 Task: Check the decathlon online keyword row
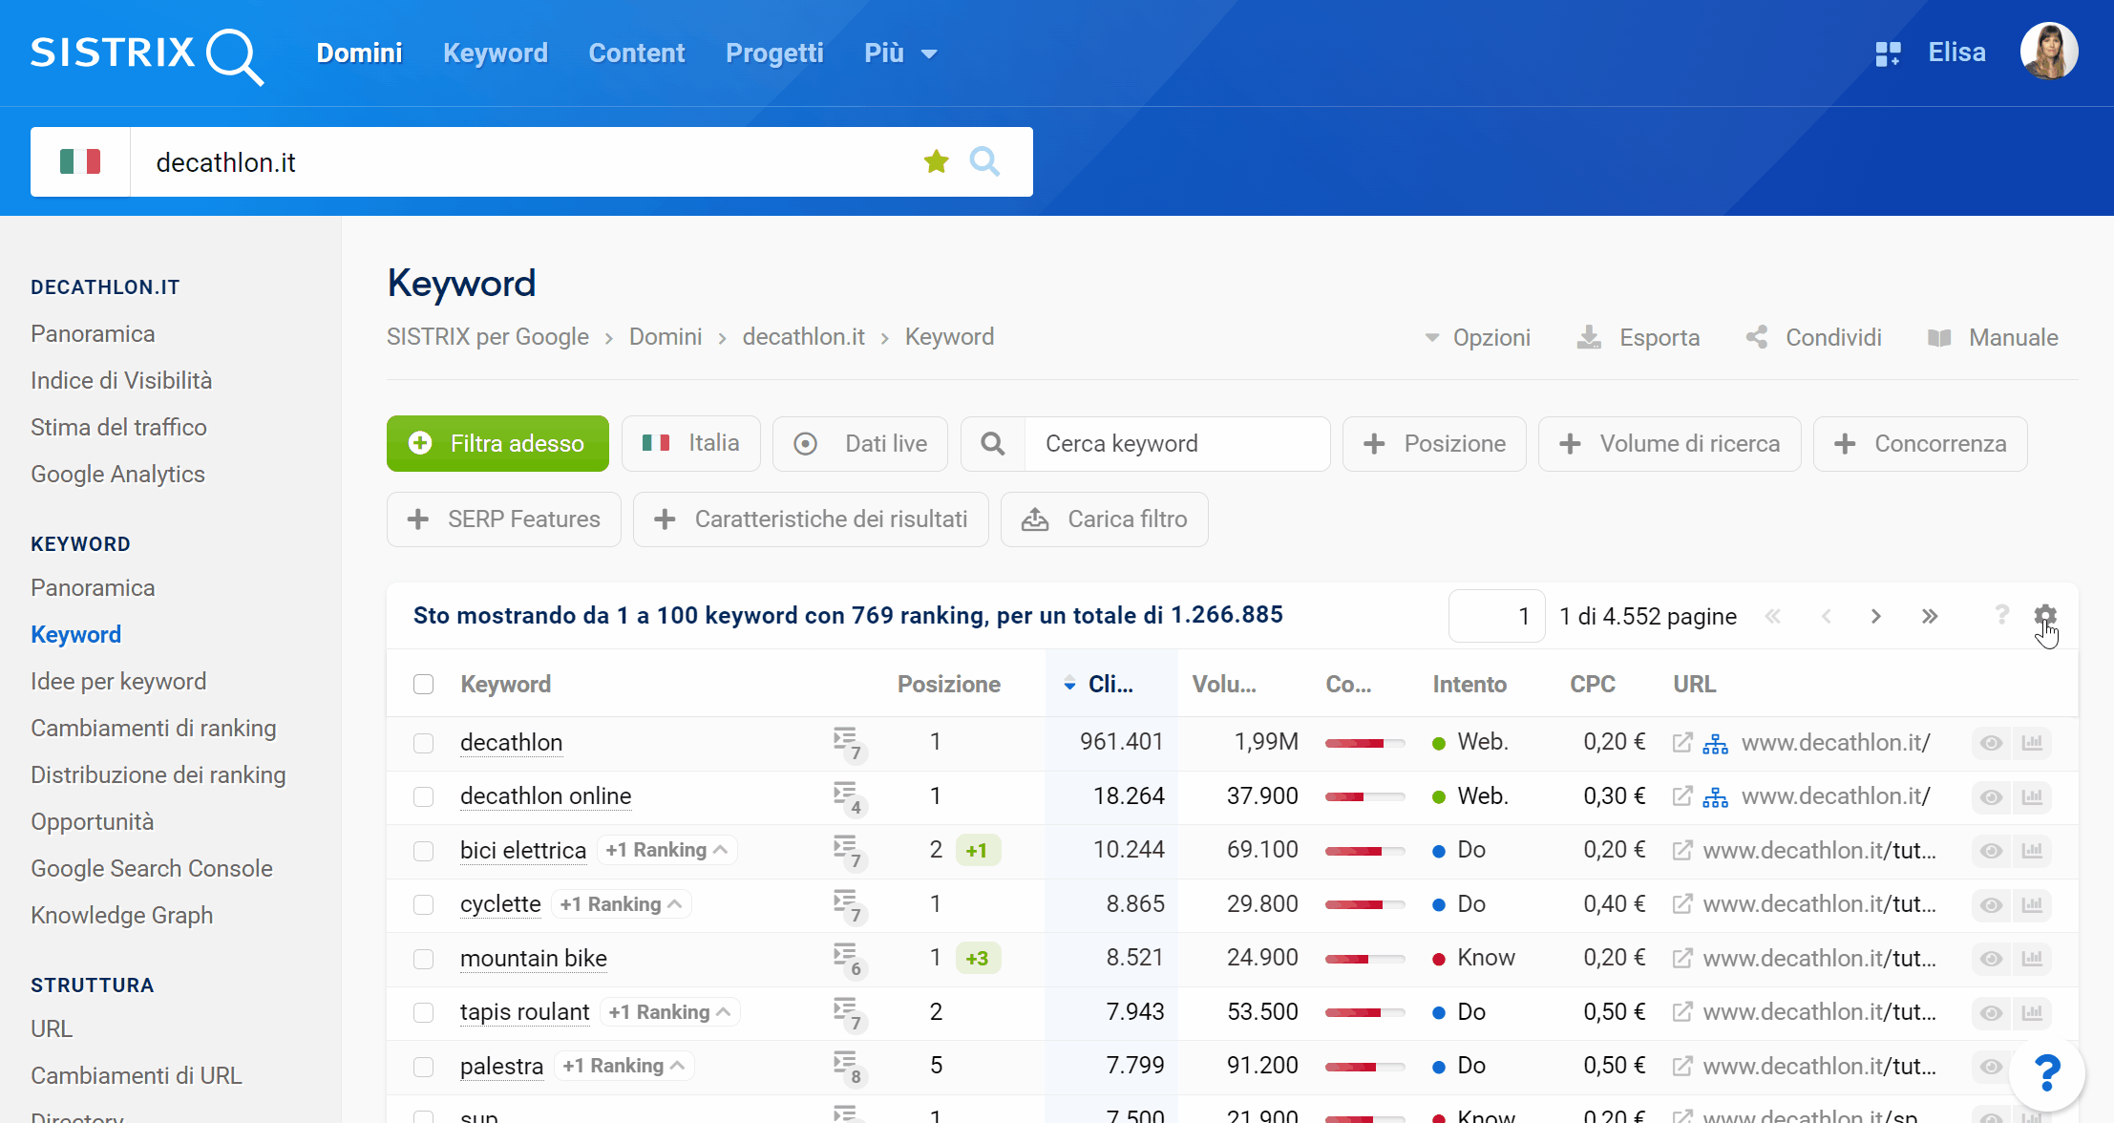(x=423, y=796)
